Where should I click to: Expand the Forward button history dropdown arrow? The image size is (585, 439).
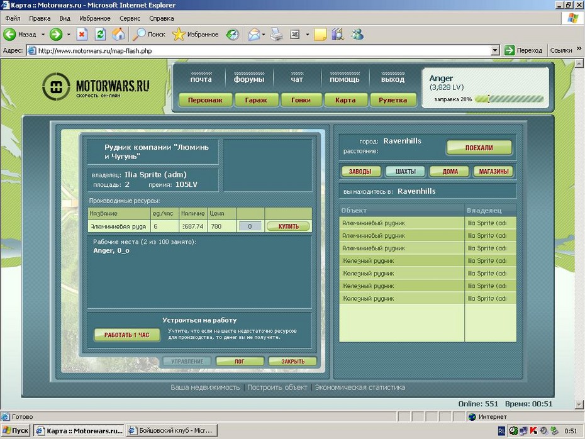68,35
